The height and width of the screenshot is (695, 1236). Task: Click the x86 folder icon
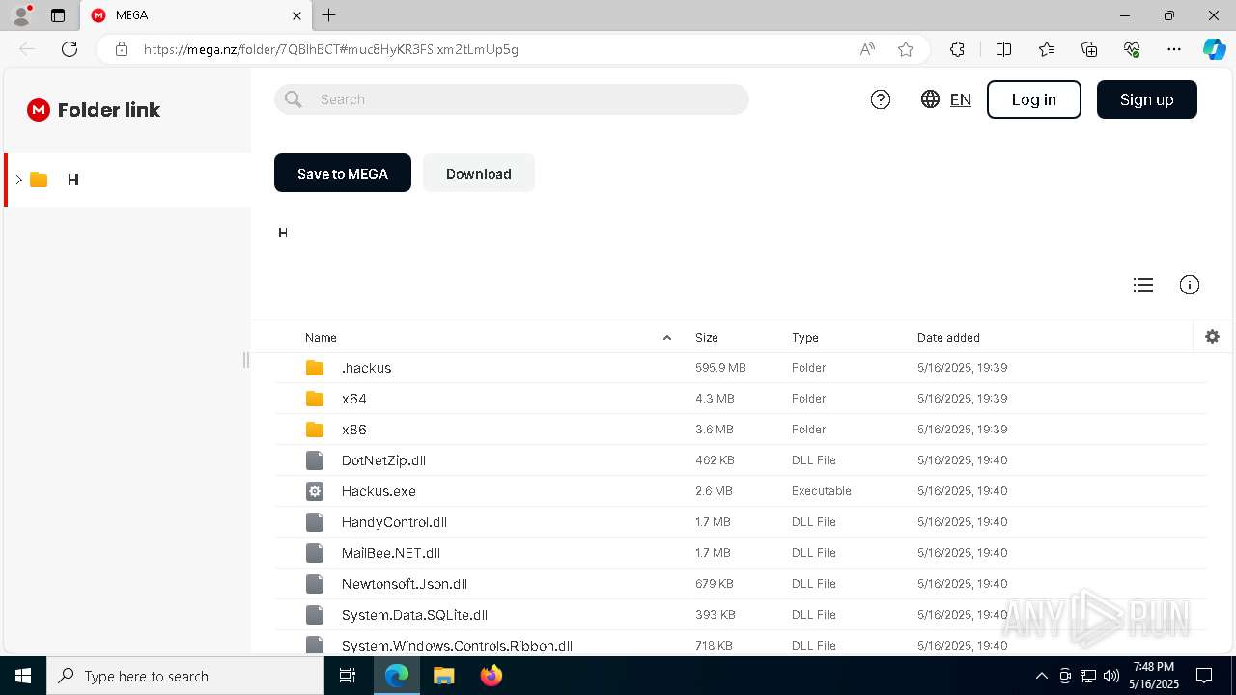click(x=315, y=430)
